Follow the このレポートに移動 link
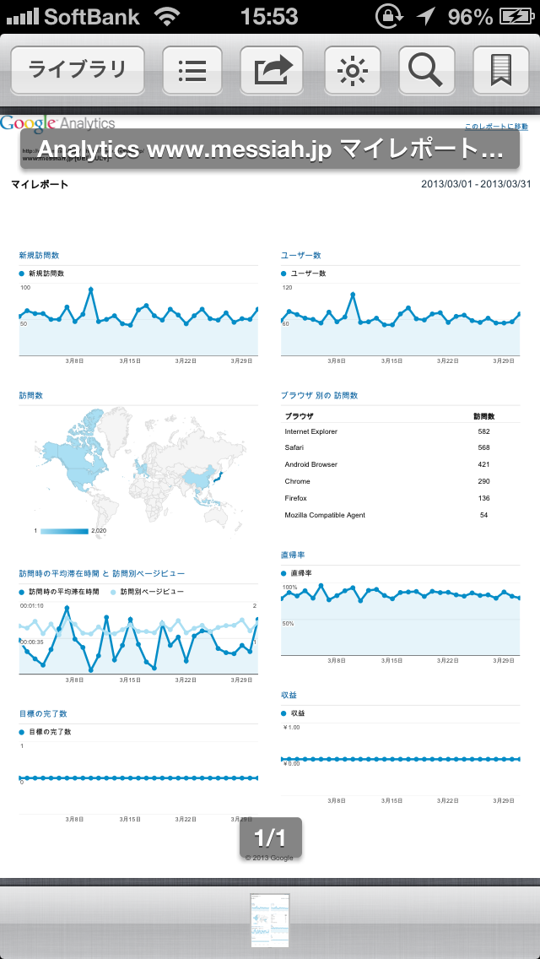Viewport: 540px width, 959px height. pos(496,127)
